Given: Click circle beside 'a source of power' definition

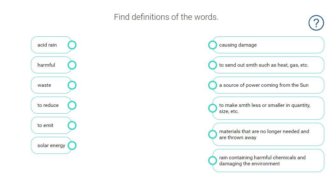Looking at the screenshot, I should 212,85.
